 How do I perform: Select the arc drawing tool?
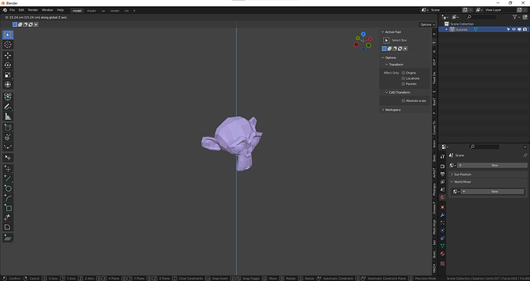[8, 198]
